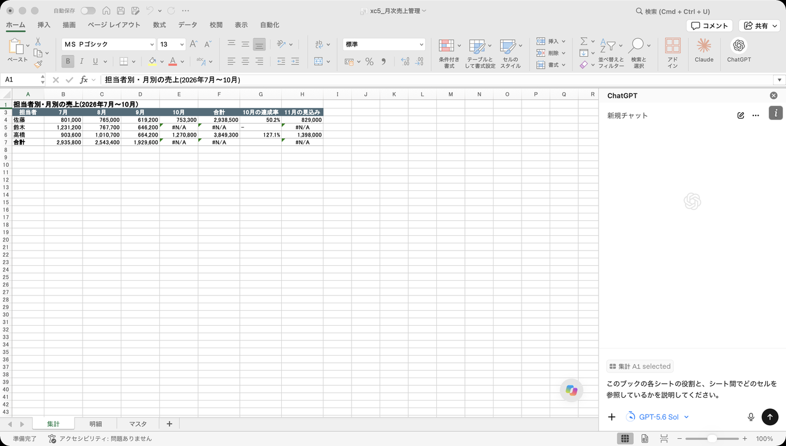786x446 pixels.
Task: Switch to Page Layout view in status bar
Action: (x=645, y=439)
